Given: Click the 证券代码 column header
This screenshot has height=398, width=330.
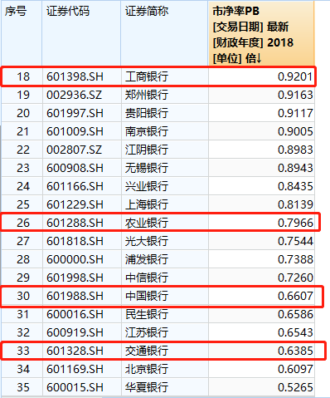Looking at the screenshot, I should pos(81,33).
